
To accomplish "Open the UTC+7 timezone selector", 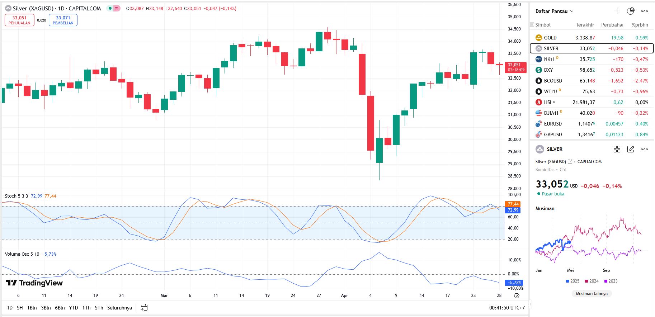I will click(x=507, y=308).
